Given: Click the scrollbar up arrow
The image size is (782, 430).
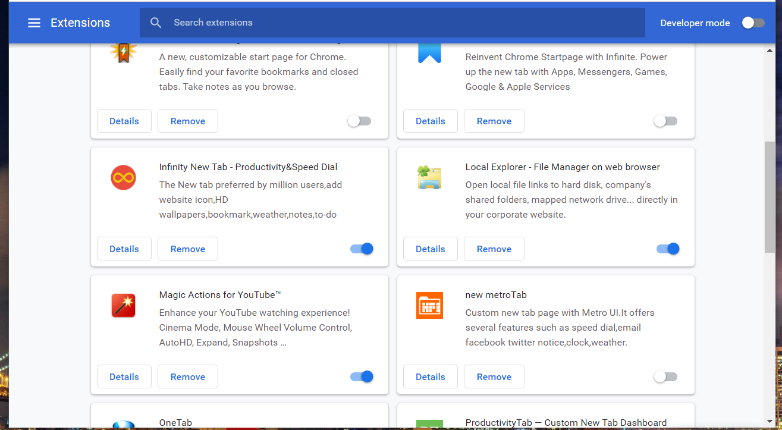Looking at the screenshot, I should pyautogui.click(x=770, y=51).
